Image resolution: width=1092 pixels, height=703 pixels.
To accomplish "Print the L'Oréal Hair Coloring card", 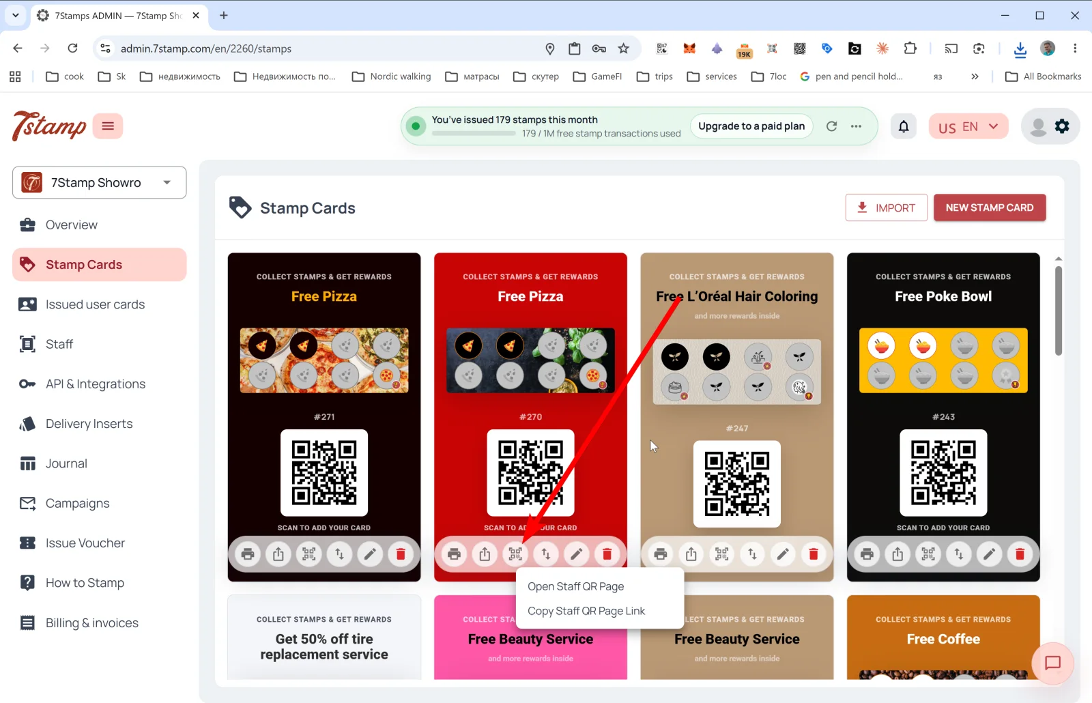I will click(661, 554).
